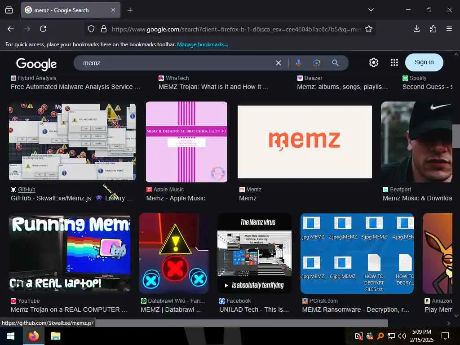Open the Windows Start menu
Image resolution: width=460 pixels, height=345 pixels.
pyautogui.click(x=11, y=336)
